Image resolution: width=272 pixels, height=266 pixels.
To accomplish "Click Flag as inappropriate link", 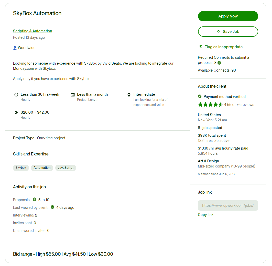I will click(x=223, y=47).
